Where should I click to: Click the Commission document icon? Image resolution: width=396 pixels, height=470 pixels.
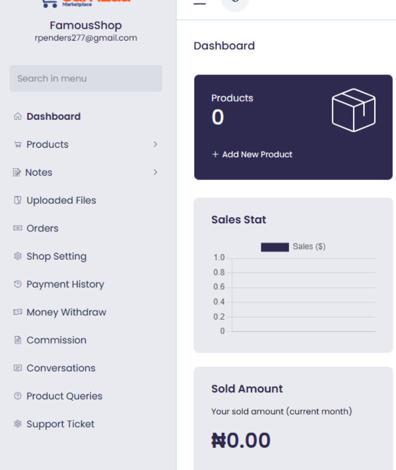[18, 340]
